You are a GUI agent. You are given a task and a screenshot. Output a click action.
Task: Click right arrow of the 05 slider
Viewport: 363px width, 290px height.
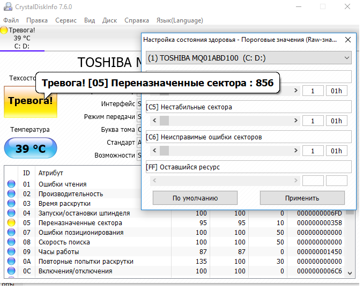tap(295, 91)
